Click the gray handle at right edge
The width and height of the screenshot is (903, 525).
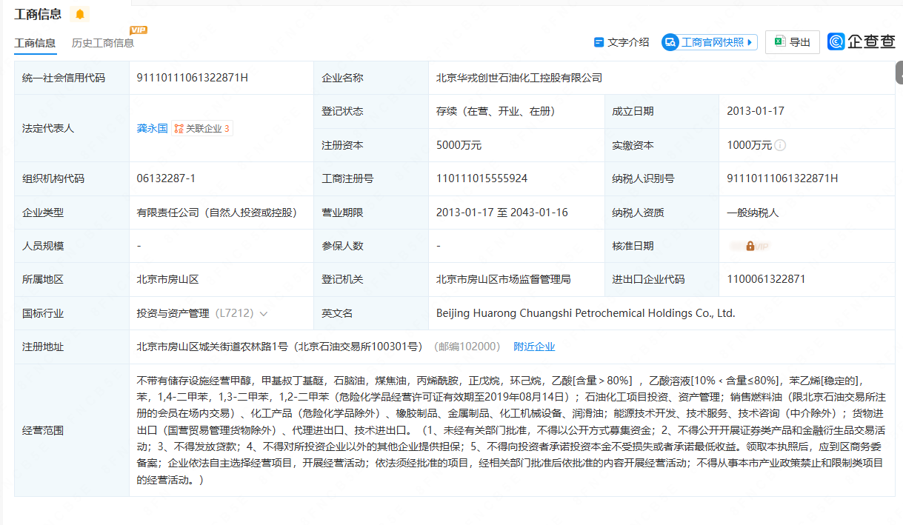899,73
